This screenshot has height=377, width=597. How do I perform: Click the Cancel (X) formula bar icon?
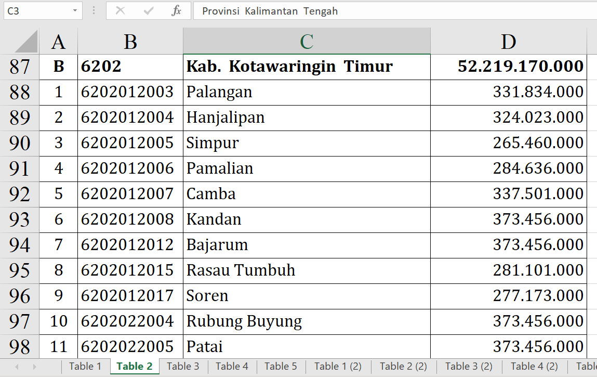pyautogui.click(x=120, y=11)
